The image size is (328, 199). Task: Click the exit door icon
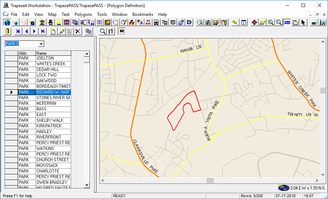click(x=7, y=31)
